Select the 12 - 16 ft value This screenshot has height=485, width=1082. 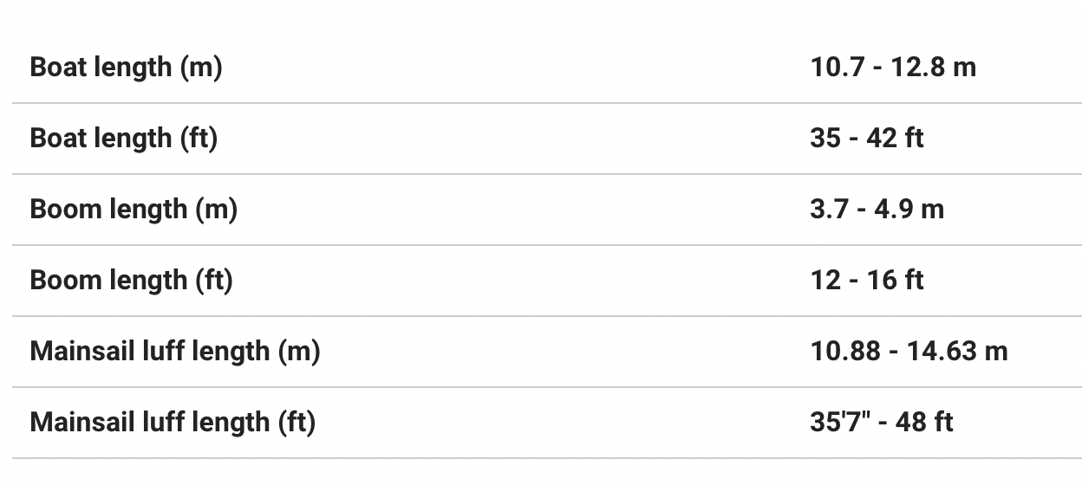pos(867,281)
